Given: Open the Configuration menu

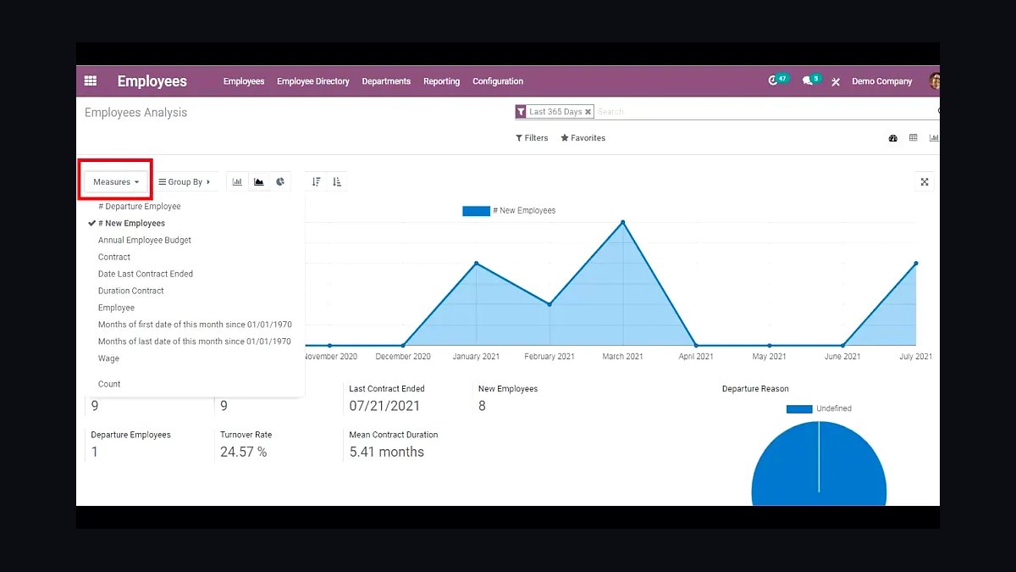Looking at the screenshot, I should coord(498,81).
